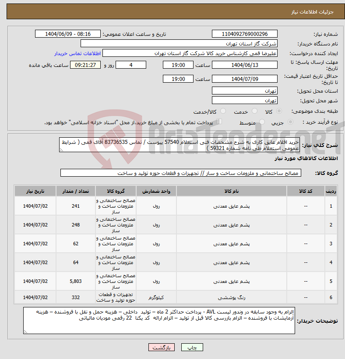Click the buyer notes text area
Viewport: 345px width, 359px height.
pos(159,321)
